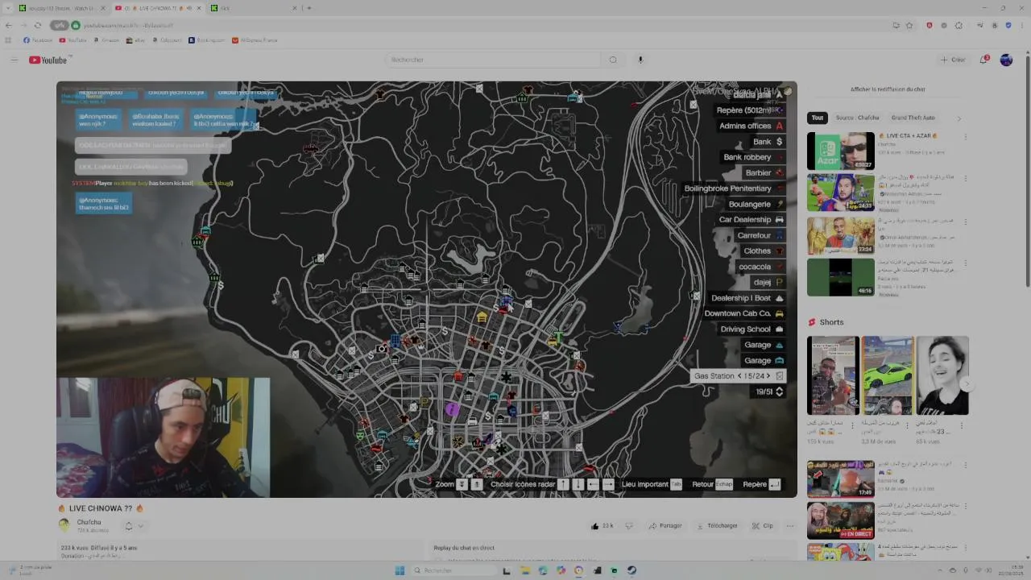Like the video with thumbs-up

602,526
